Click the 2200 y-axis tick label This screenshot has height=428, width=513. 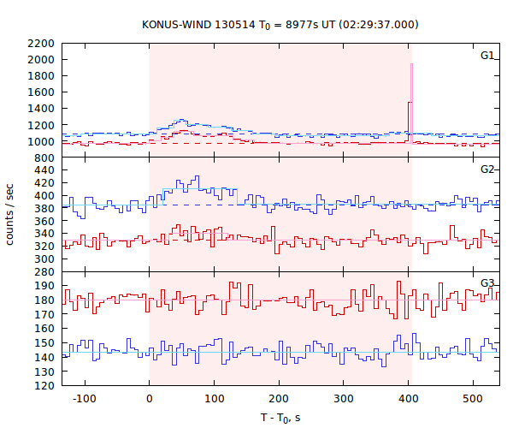41,43
